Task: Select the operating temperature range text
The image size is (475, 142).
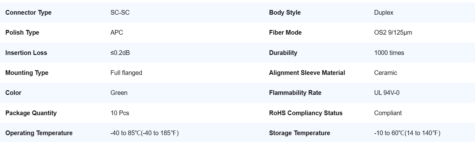Action: [145, 133]
